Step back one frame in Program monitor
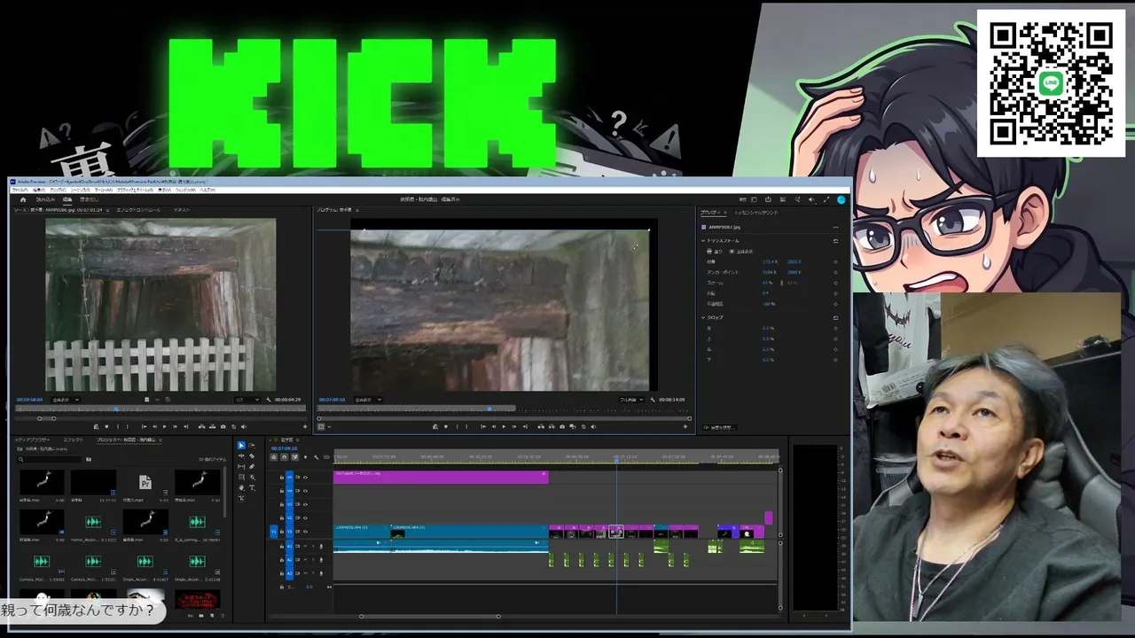Image resolution: width=1135 pixels, height=638 pixels. [493, 427]
